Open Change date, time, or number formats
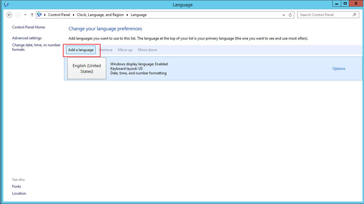364x204 pixels. pyautogui.click(x=36, y=47)
